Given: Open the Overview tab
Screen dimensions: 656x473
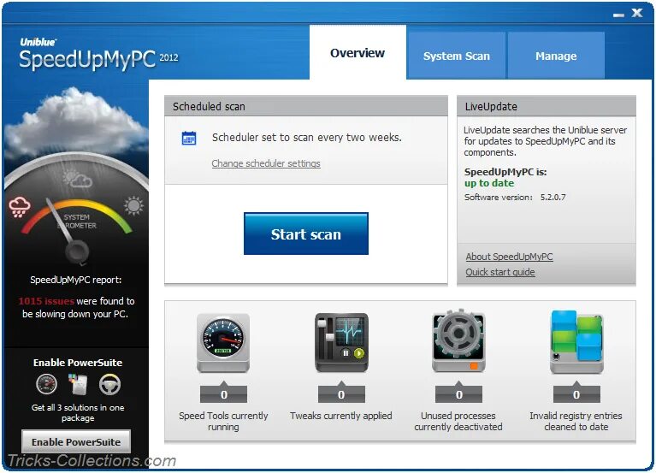Looking at the screenshot, I should pos(358,53).
